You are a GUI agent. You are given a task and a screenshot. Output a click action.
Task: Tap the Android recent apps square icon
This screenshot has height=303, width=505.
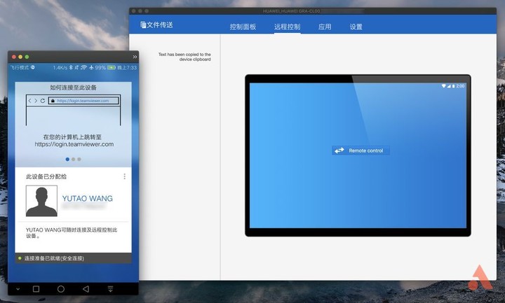point(36,288)
